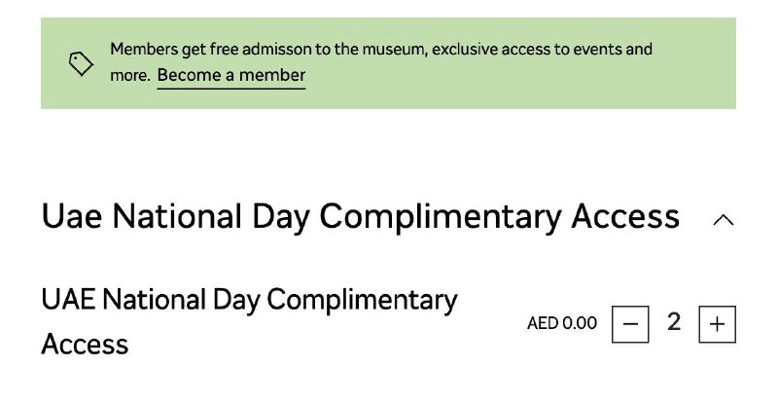Screen dimensions: 778x404
Task: Collapse the Uae National Day Complimentary Access section
Action: (724, 220)
